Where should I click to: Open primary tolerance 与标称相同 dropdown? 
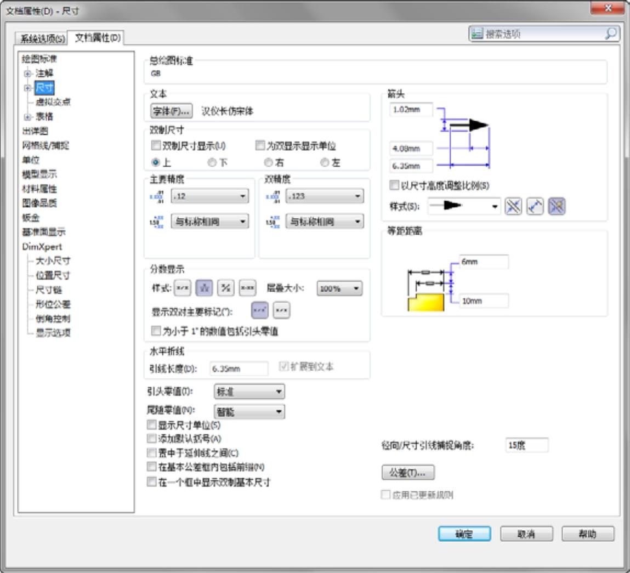[x=210, y=222]
